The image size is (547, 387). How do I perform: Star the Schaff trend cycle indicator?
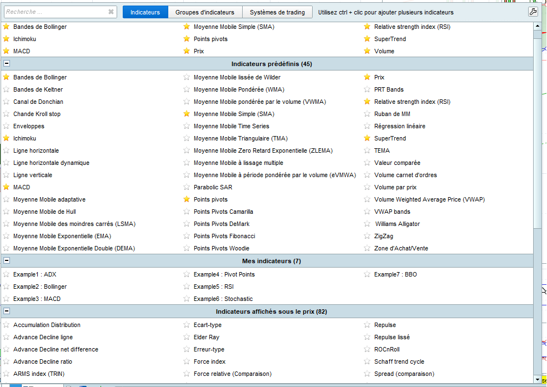click(367, 361)
